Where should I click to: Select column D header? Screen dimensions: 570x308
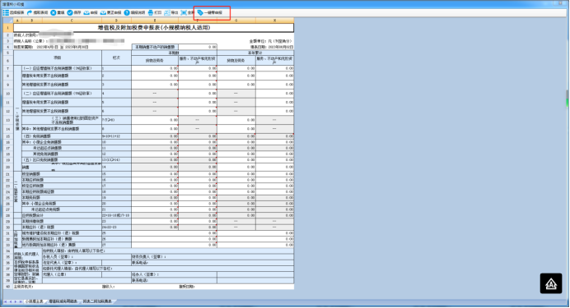[116, 21]
